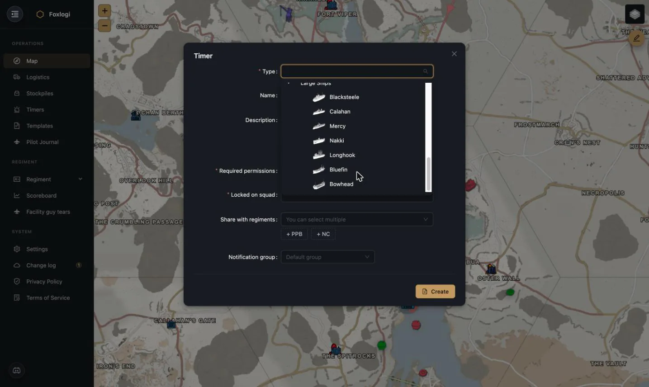Click green marker near The Spitrocks

click(382, 345)
